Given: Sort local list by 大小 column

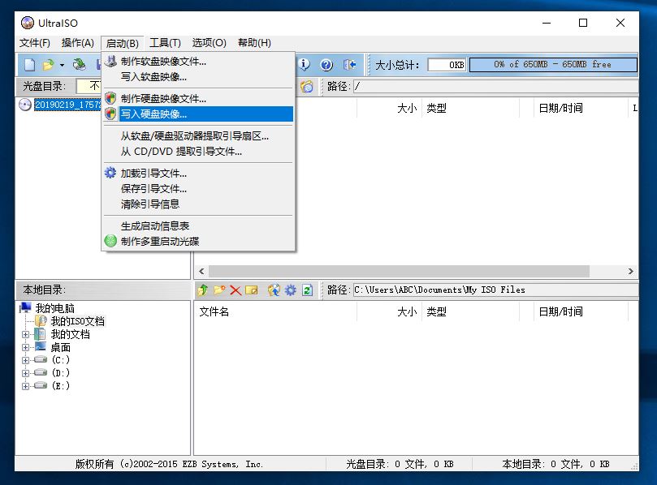Looking at the screenshot, I should (389, 311).
